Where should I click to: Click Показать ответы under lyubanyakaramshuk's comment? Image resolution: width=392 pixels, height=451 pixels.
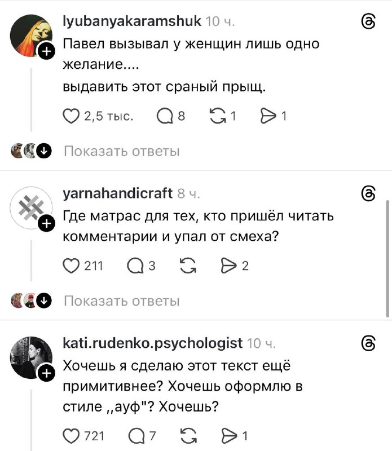(122, 151)
